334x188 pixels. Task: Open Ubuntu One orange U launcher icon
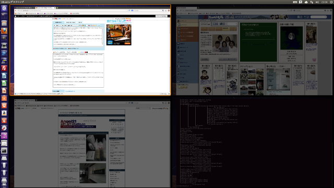(x=4, y=105)
